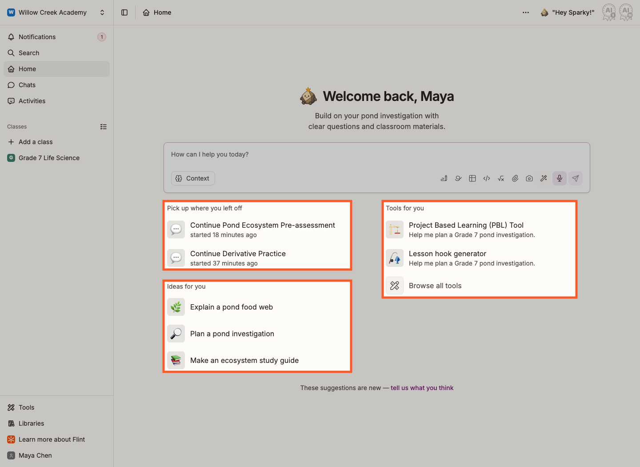Click the class list icon beside Classes
Screen dimensions: 640x467
point(104,127)
